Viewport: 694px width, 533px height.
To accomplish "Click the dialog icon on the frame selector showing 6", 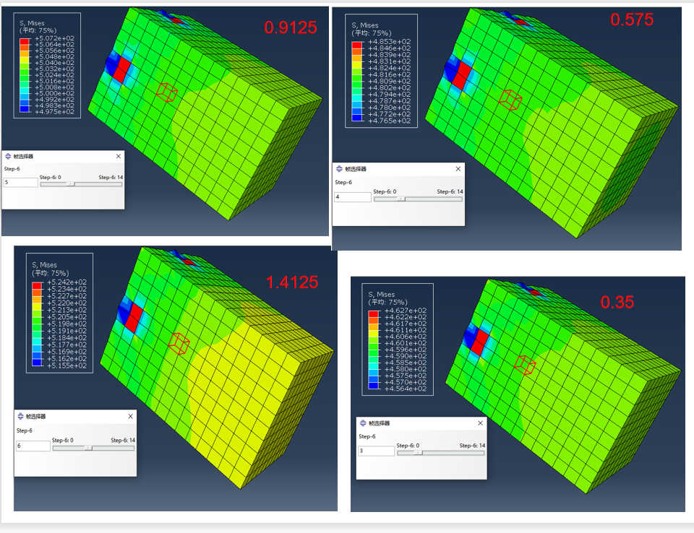I will 22,416.
